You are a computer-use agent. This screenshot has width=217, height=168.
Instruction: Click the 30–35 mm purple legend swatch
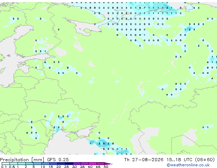pos(77,164)
